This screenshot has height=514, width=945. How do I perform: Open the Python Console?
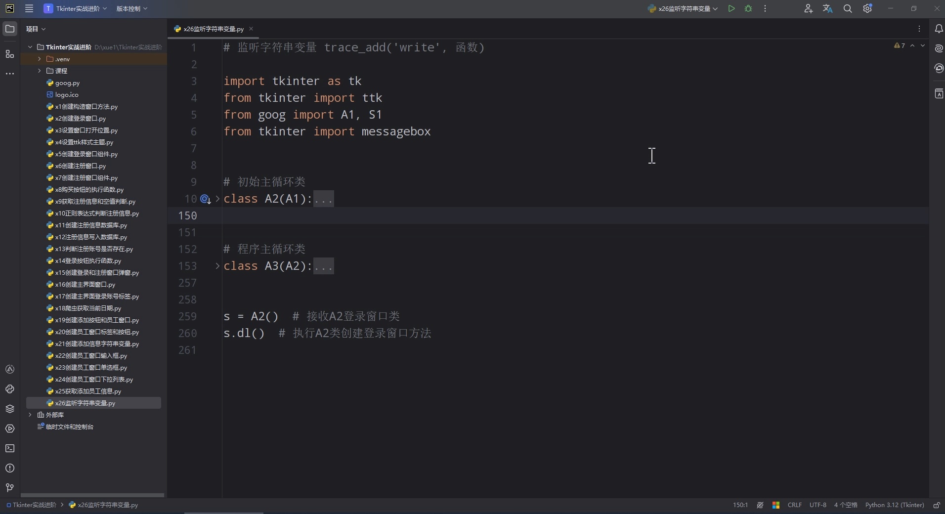tap(9, 389)
